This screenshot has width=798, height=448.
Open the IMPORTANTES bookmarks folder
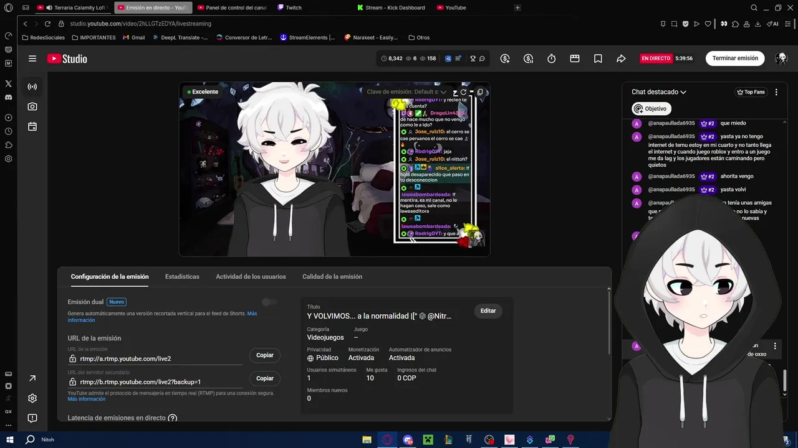94,37
